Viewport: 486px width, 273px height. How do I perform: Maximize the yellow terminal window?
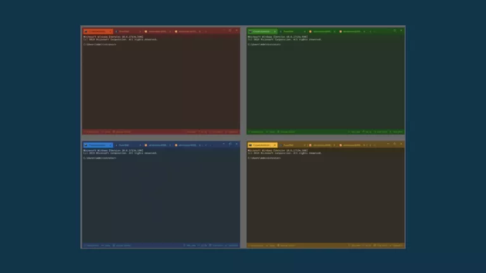point(395,144)
